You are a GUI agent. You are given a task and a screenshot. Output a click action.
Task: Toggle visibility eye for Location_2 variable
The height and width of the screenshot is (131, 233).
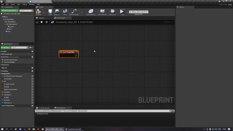click(32, 95)
